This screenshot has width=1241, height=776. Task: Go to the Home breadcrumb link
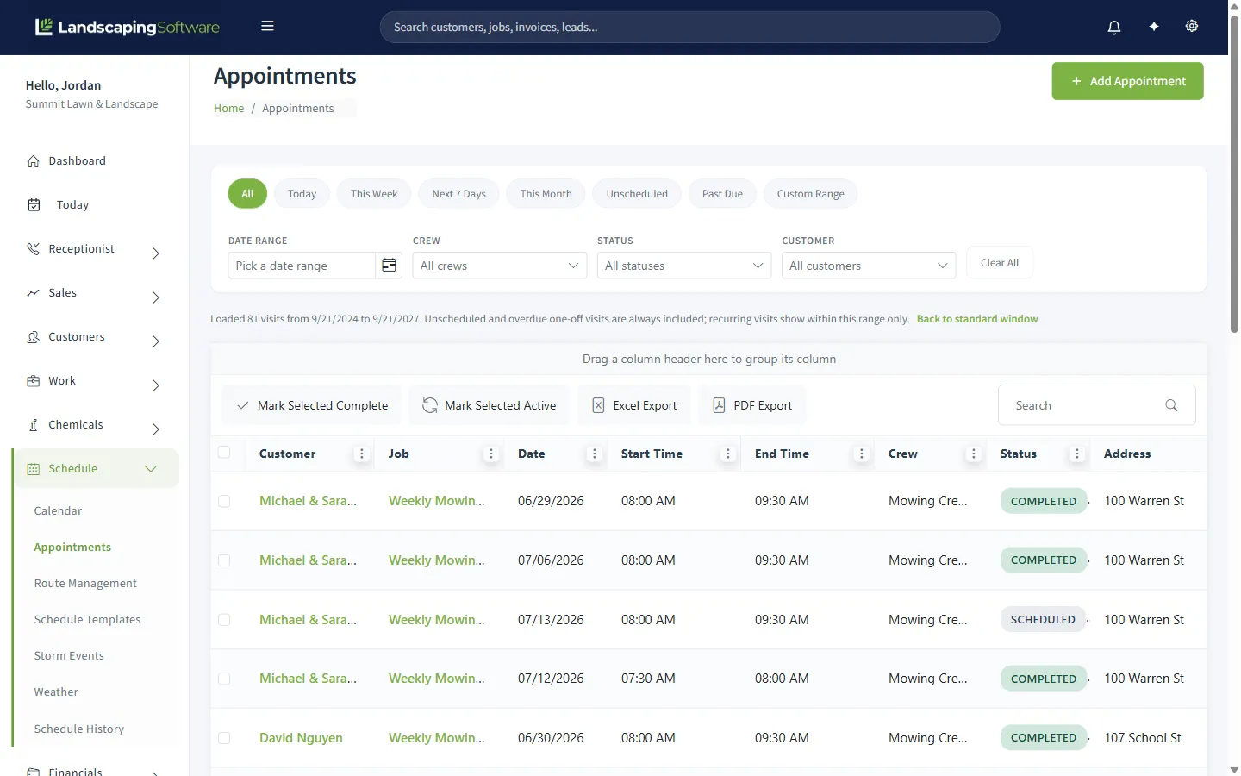229,108
